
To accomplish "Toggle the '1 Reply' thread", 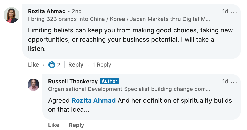I will (x=102, y=65).
